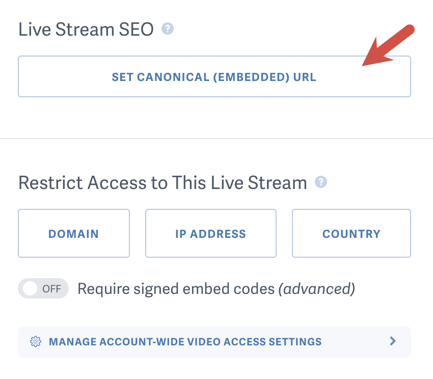The image size is (433, 379).
Task: Enable the Require signed embed codes switch
Action: [43, 288]
